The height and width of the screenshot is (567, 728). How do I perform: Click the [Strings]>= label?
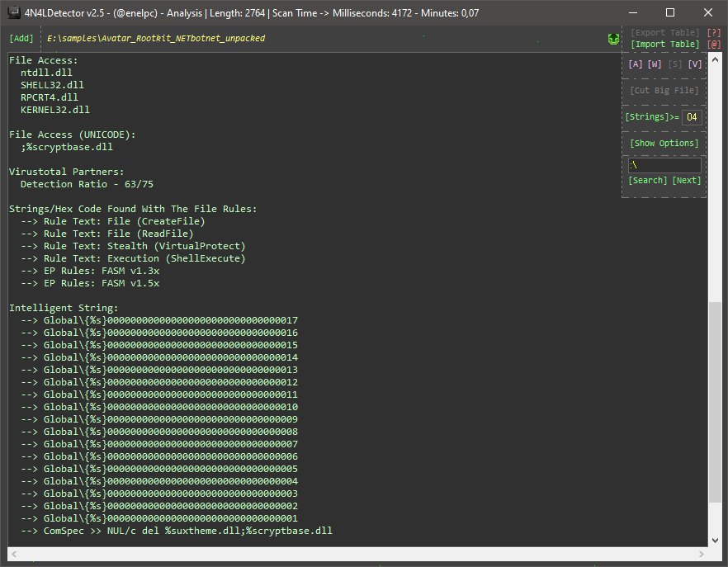pyautogui.click(x=652, y=116)
